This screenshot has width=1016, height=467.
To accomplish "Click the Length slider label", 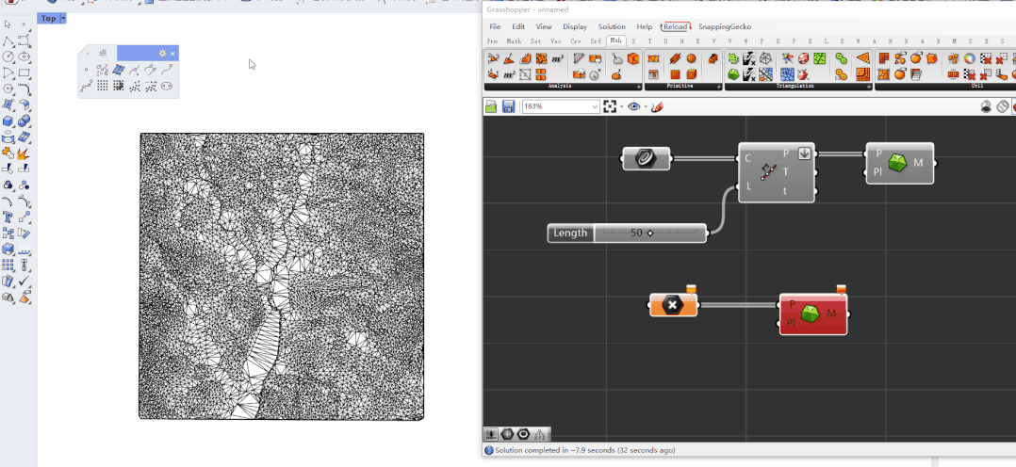I will 570,233.
